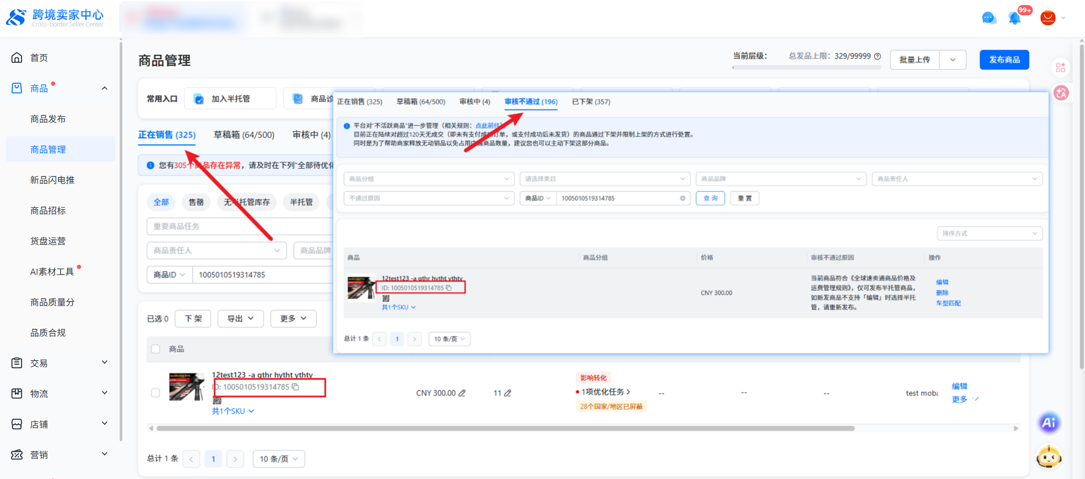
Task: Open the 10 条/页 page size dropdown
Action: click(x=278, y=459)
